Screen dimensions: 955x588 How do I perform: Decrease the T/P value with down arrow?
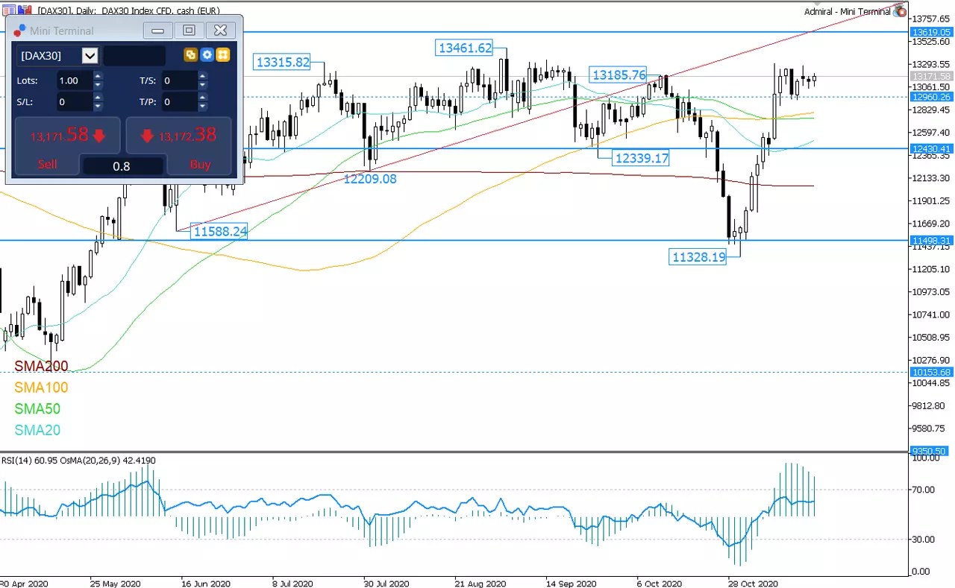coord(202,107)
